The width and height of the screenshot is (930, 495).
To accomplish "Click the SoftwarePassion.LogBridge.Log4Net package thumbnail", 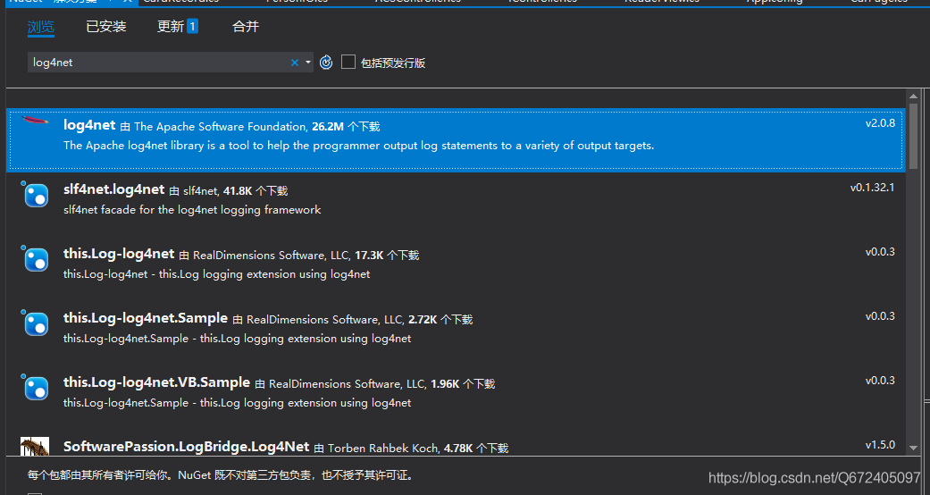I will pyautogui.click(x=35, y=447).
